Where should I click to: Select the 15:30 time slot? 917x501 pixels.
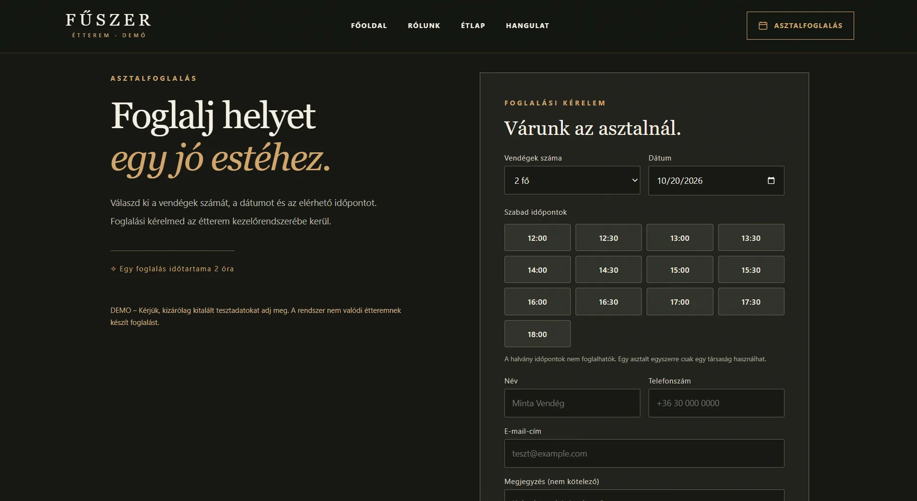(x=751, y=269)
